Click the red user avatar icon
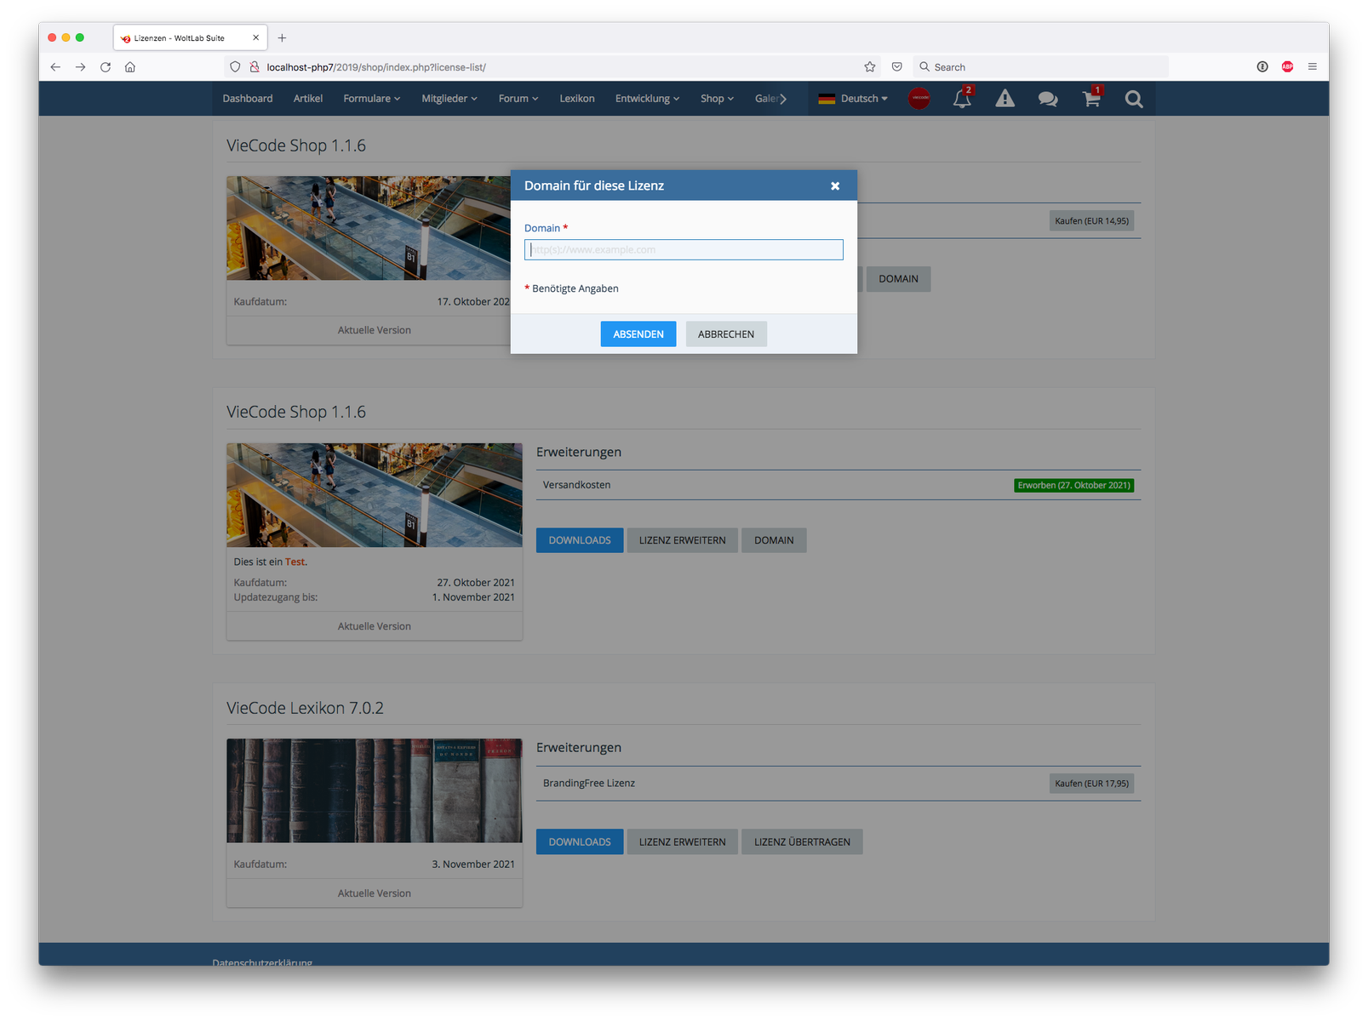Screen dimensions: 1368x1021 pyautogui.click(x=919, y=99)
